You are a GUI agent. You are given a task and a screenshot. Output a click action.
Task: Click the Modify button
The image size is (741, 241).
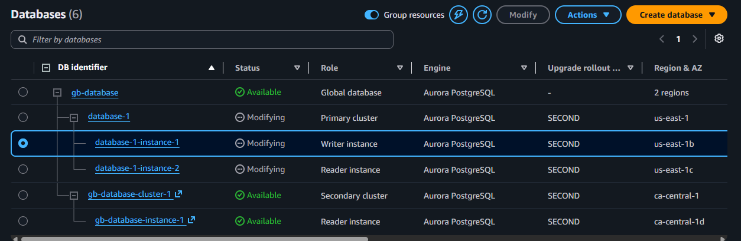tap(523, 15)
